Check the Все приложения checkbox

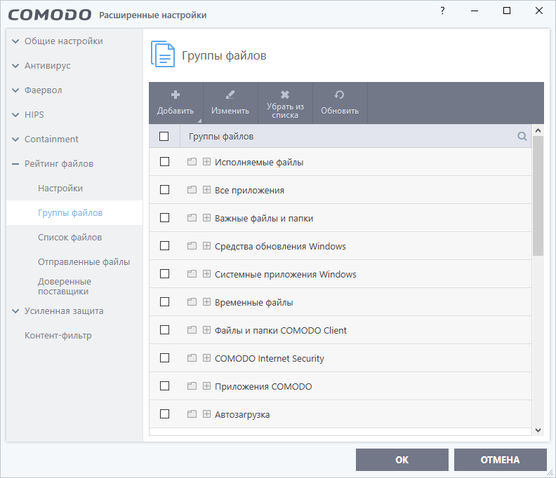click(x=164, y=190)
